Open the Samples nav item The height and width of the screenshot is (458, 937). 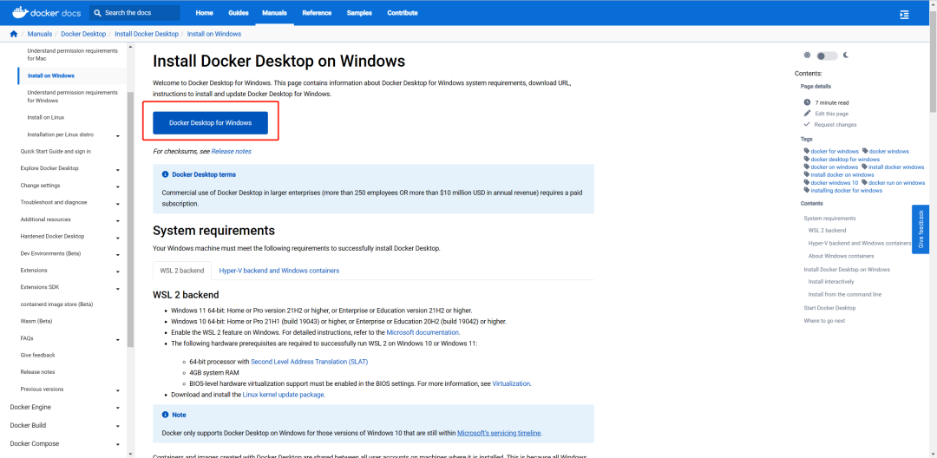coord(359,12)
